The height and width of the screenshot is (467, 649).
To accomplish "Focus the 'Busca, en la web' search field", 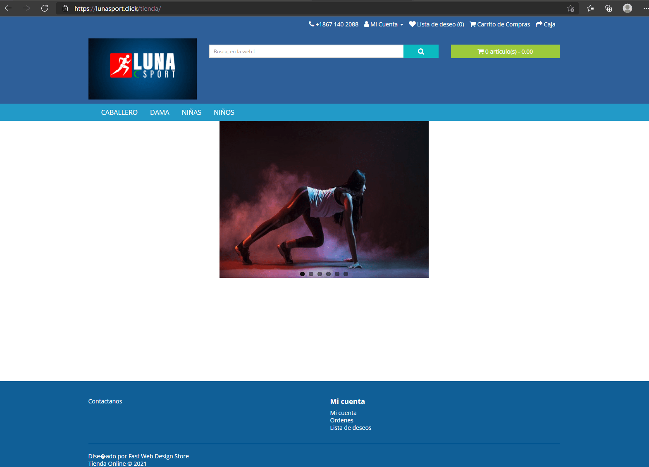I will tap(306, 51).
